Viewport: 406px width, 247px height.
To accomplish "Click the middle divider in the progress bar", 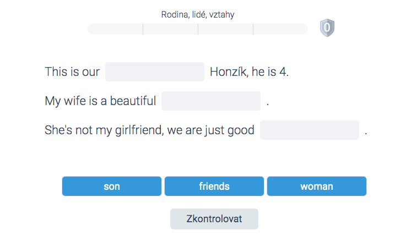I will pos(198,29).
